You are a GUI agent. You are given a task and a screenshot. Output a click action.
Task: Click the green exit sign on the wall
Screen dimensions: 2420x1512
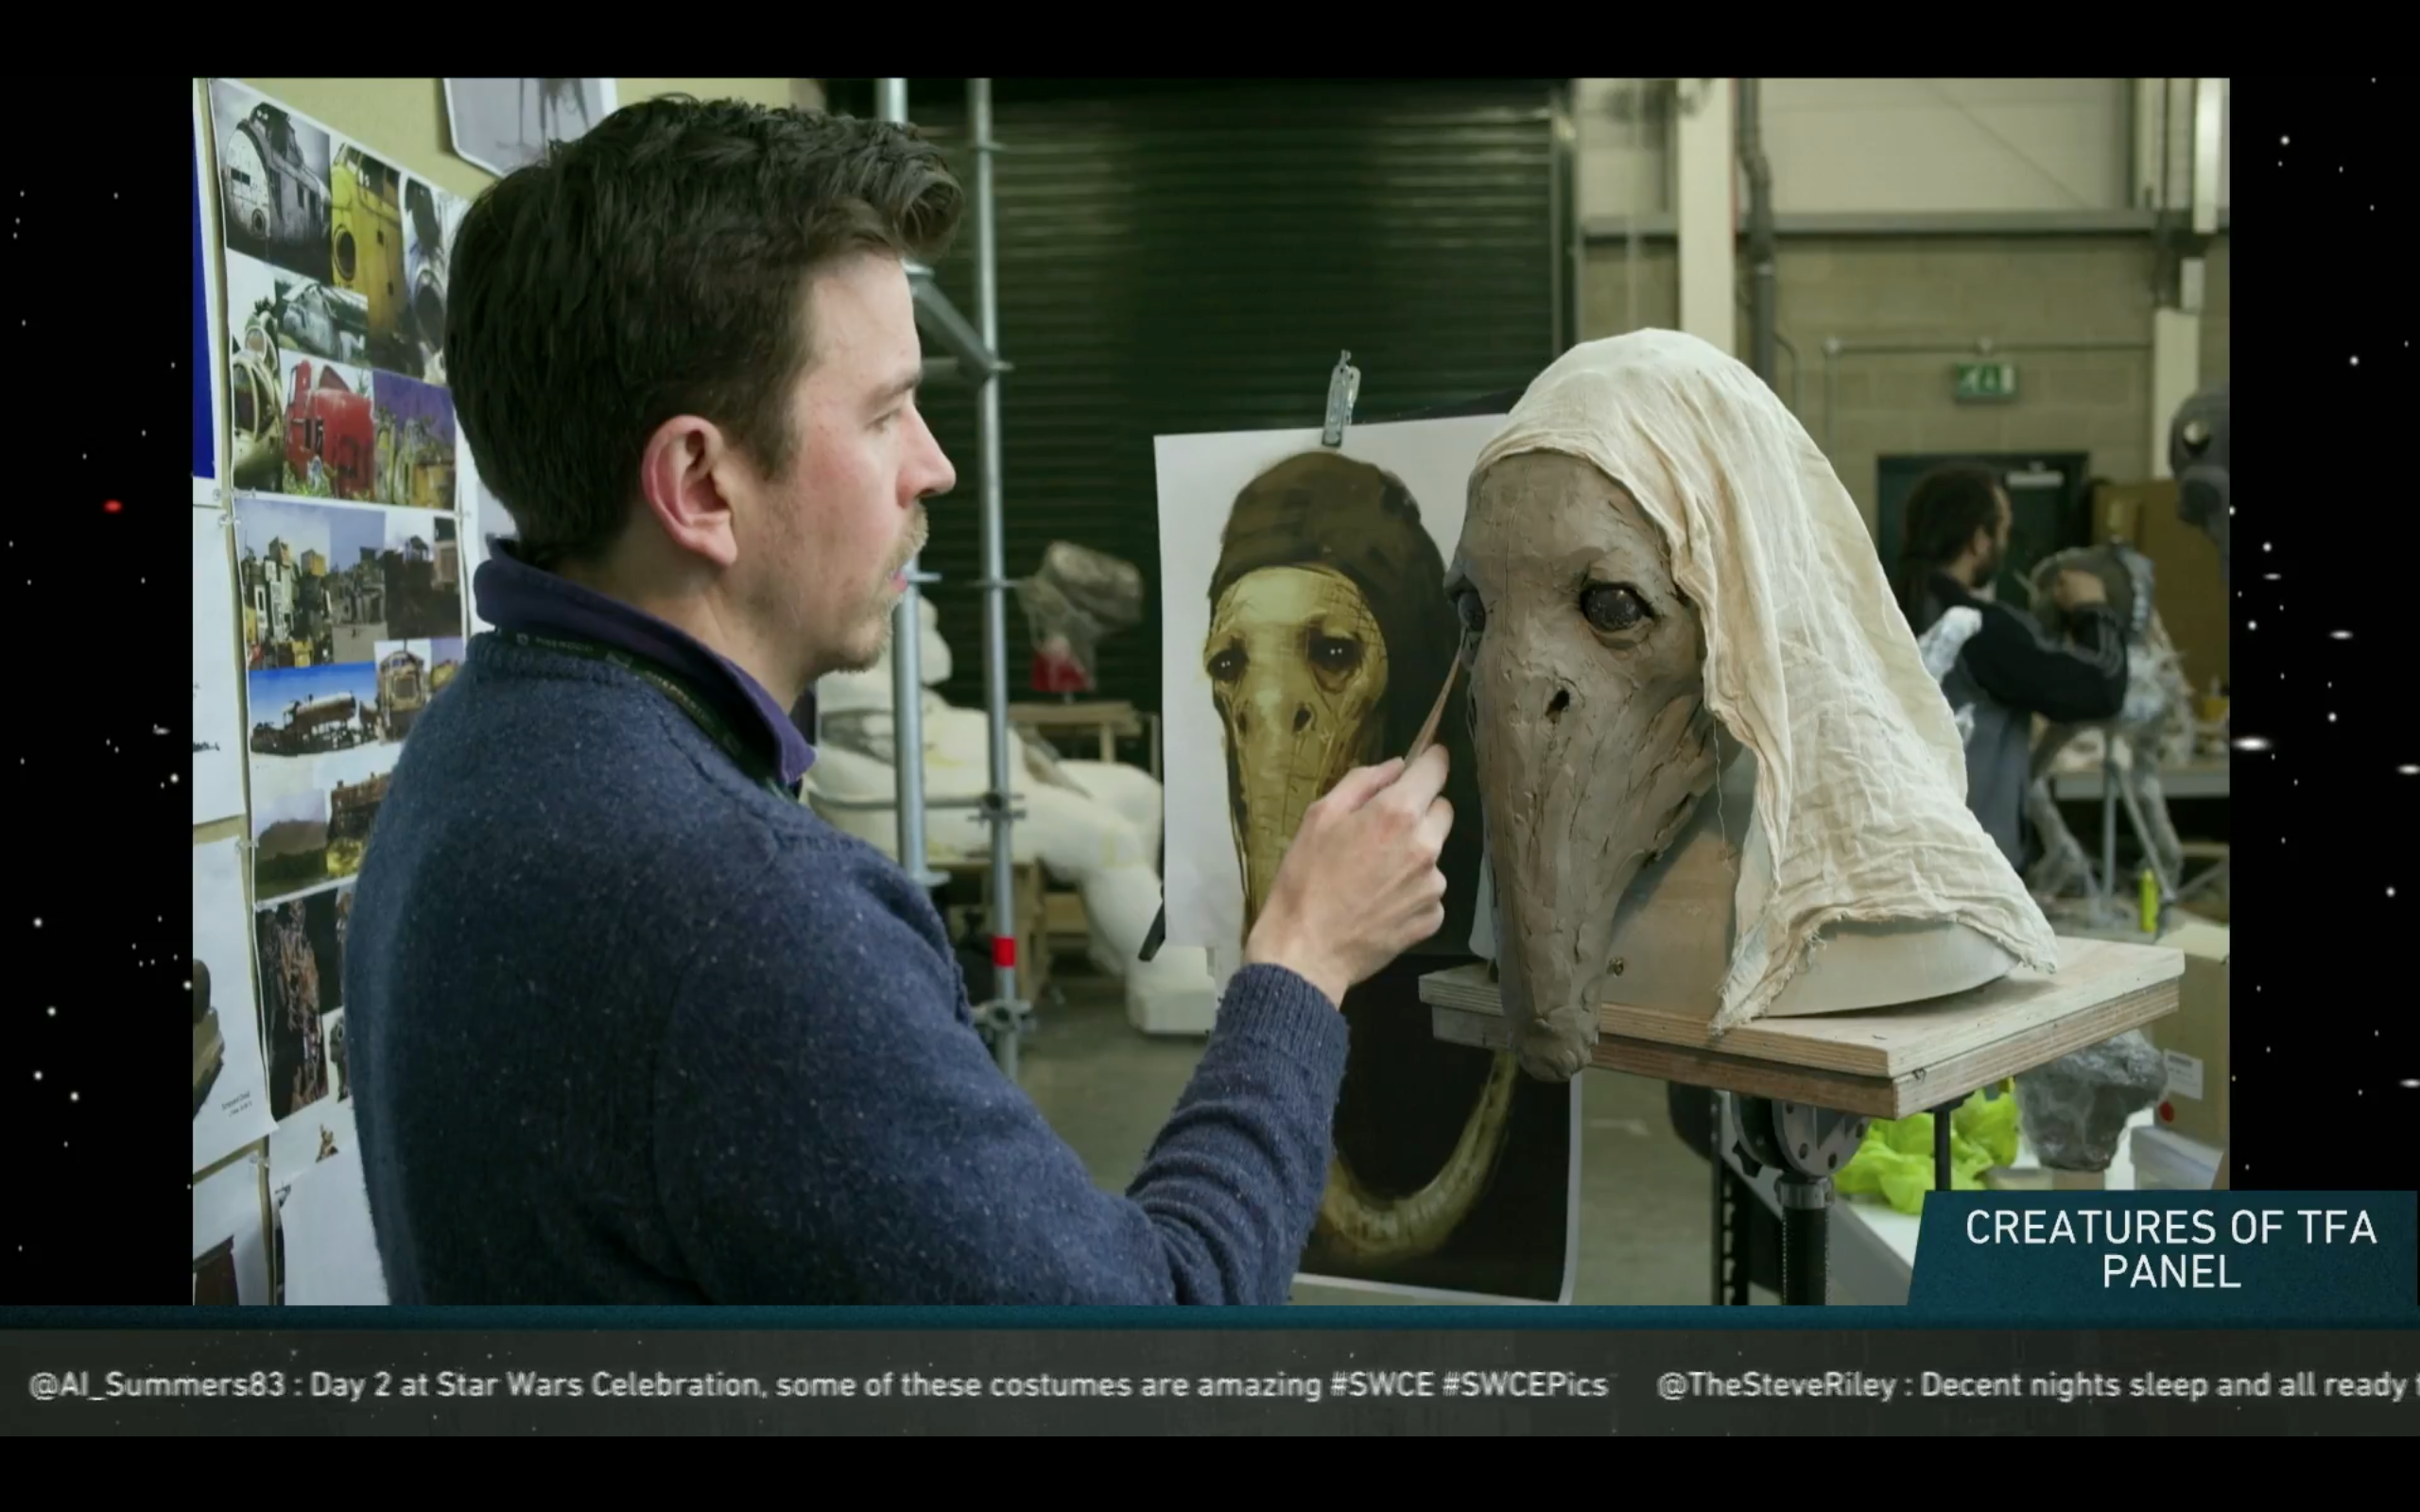pyautogui.click(x=1985, y=381)
